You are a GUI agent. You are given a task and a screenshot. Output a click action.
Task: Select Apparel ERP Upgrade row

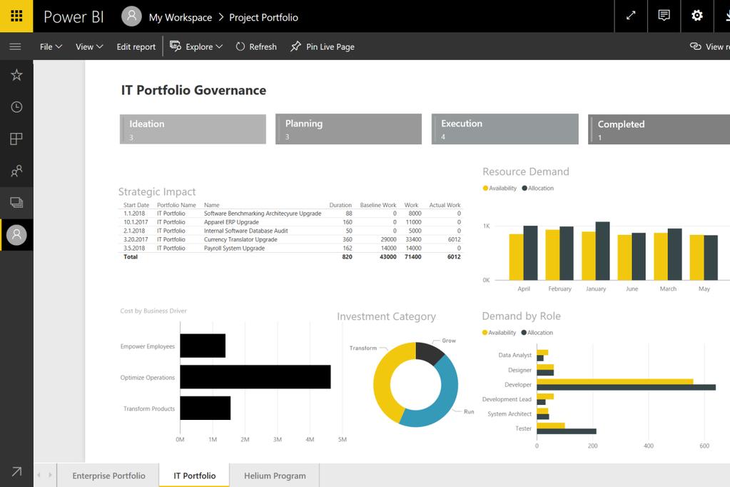tap(291, 222)
